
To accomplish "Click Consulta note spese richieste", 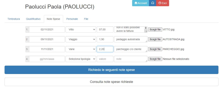I will (x=111, y=82).
